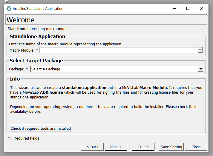Click the MeVisLab icon in the title bar

[9, 9]
